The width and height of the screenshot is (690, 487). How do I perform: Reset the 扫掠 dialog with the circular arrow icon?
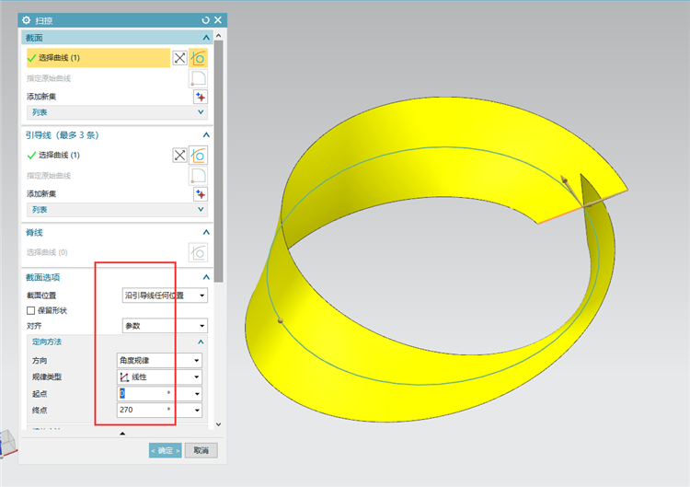pyautogui.click(x=205, y=20)
